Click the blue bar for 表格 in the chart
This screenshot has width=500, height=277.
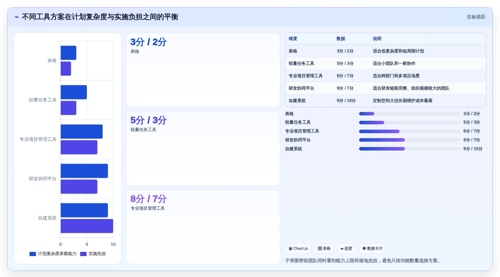pos(69,53)
